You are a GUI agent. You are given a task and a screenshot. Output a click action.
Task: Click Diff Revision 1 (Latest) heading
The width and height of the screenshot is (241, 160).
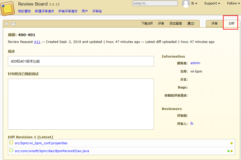pyautogui.click(x=30, y=137)
